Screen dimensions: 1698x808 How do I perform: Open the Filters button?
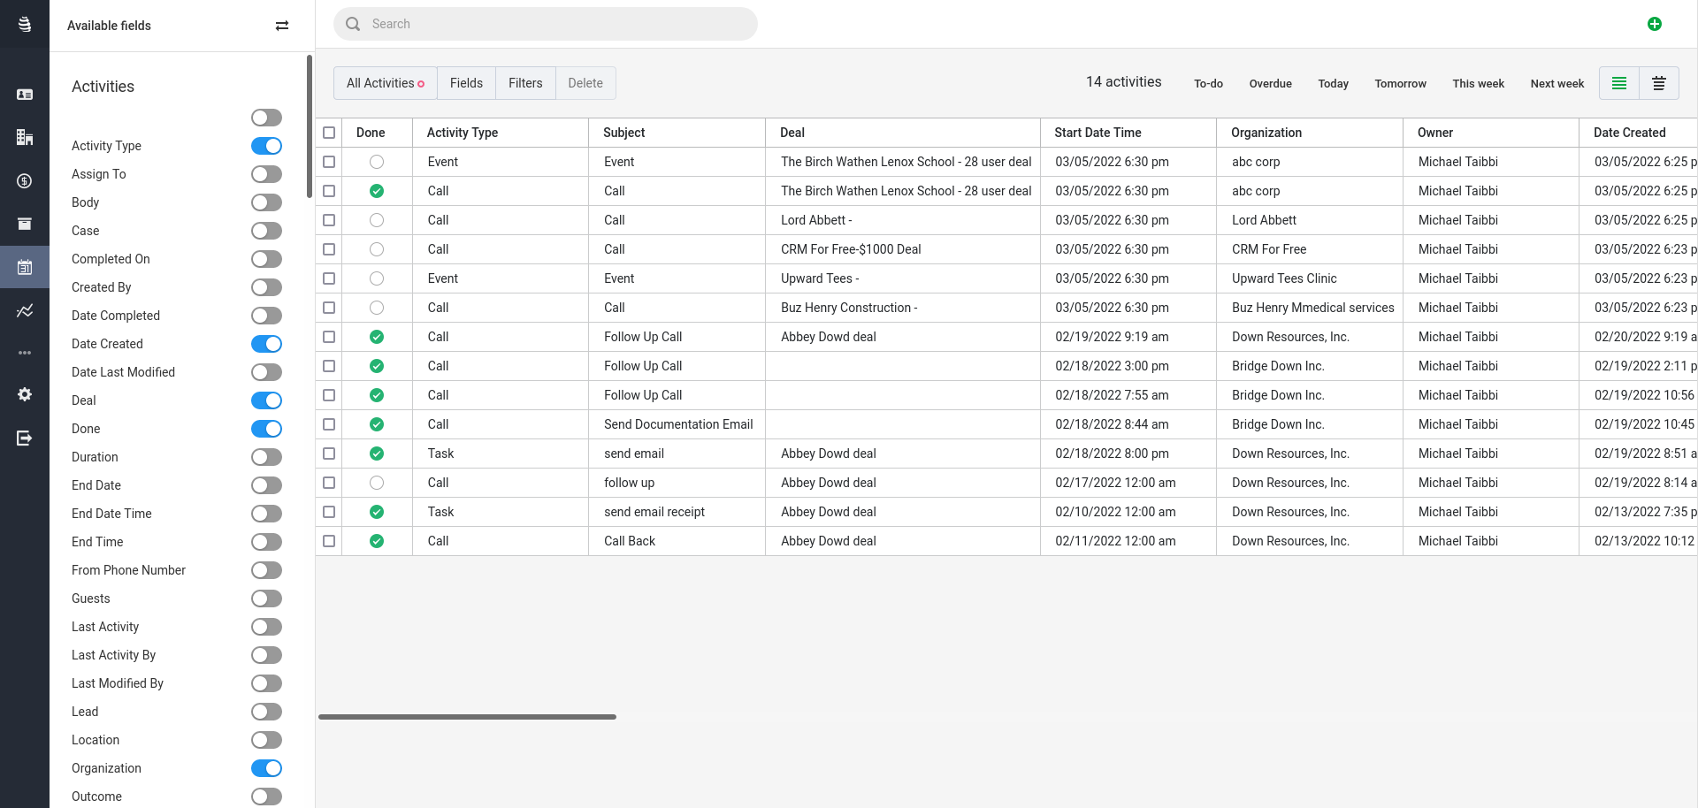pos(525,83)
